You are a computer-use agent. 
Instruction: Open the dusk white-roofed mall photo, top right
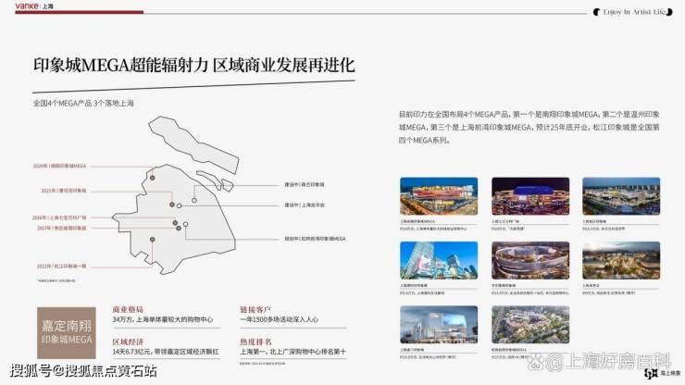tap(621, 196)
